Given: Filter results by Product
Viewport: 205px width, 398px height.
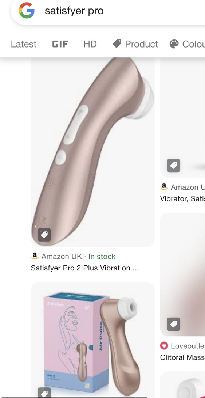Looking at the screenshot, I should (x=135, y=44).
